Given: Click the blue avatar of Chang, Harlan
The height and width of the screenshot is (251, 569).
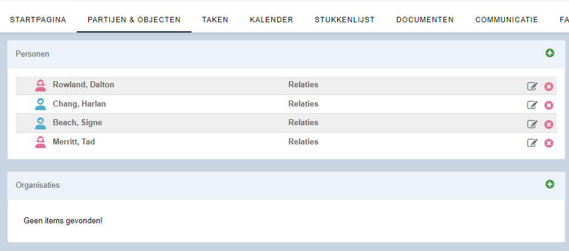Looking at the screenshot, I should tap(40, 104).
